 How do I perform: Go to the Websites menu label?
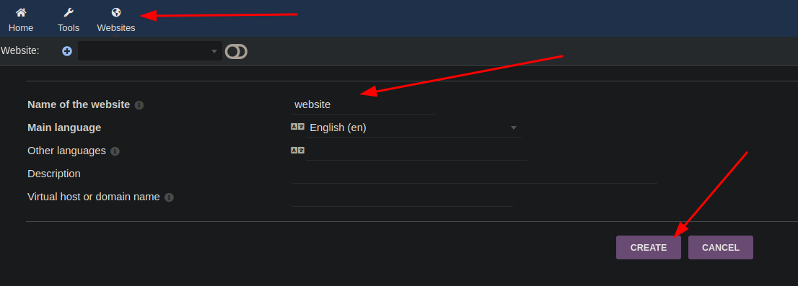116,28
